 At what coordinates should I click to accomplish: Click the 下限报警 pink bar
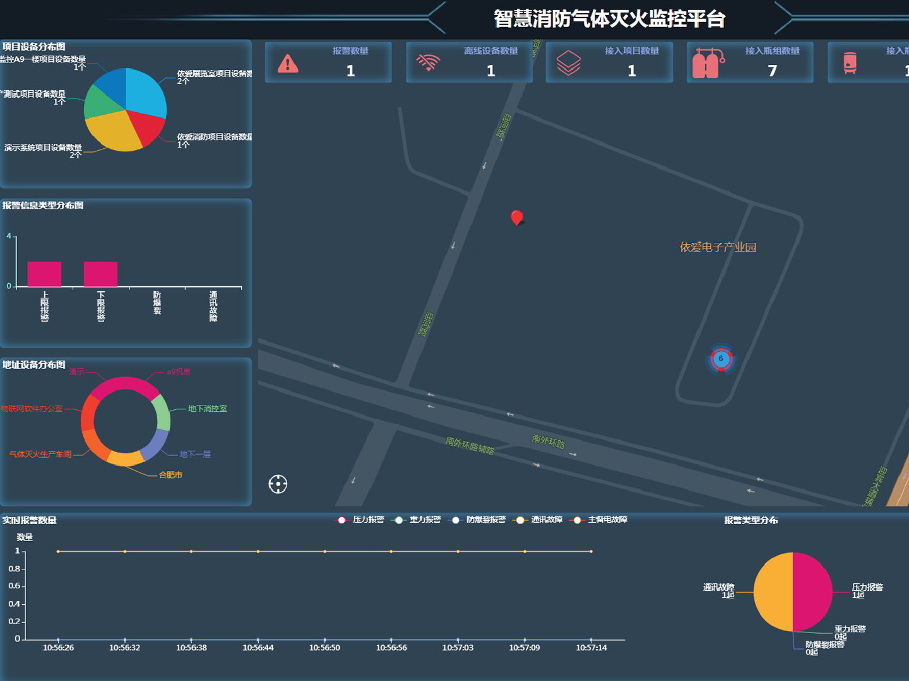(x=101, y=274)
